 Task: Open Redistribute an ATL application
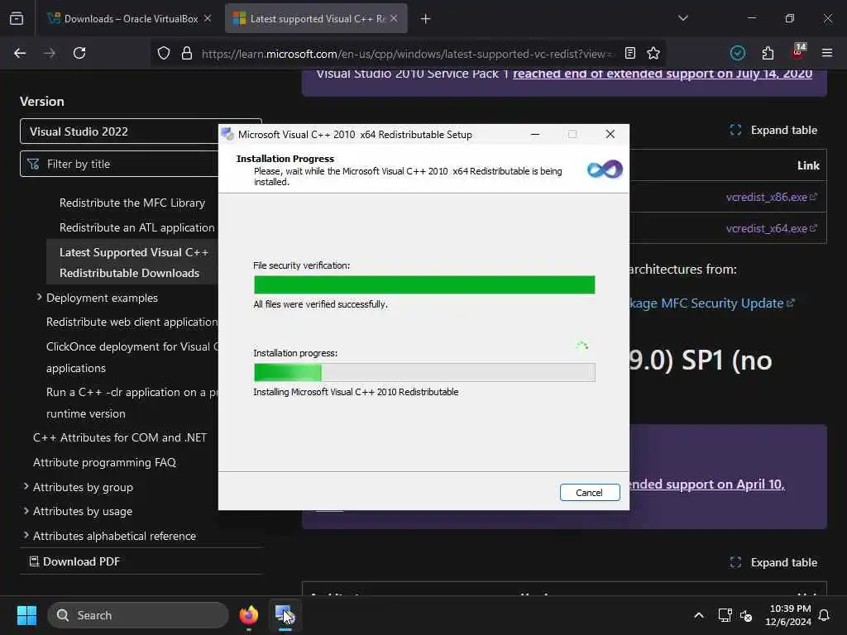[x=137, y=228]
